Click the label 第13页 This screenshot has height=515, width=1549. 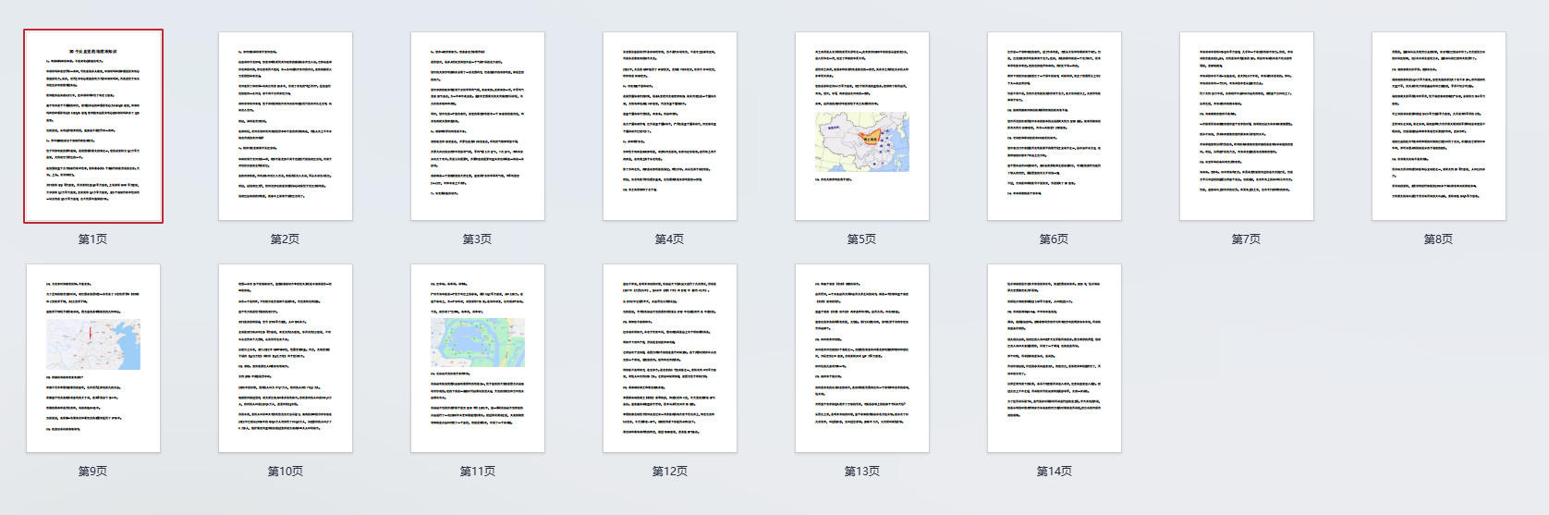862,472
